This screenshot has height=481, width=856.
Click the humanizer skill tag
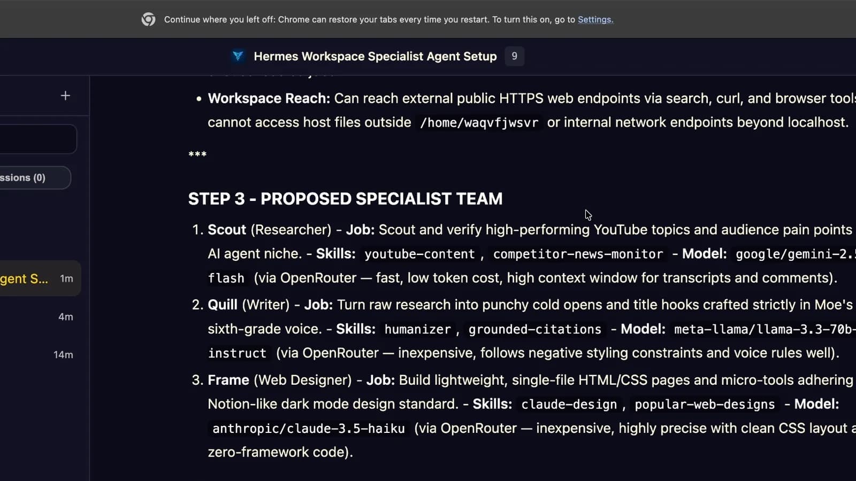(x=417, y=329)
